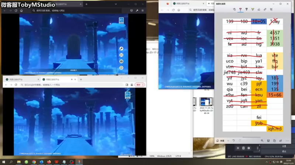Click the red 更新 update button in Chrome
This screenshot has height=165, width=295.
coord(140,85)
